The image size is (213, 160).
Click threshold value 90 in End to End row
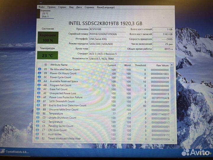tap(145, 106)
